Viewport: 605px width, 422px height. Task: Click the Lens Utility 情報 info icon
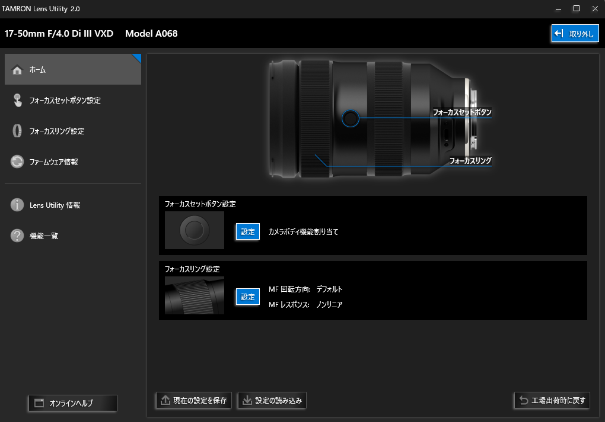17,205
